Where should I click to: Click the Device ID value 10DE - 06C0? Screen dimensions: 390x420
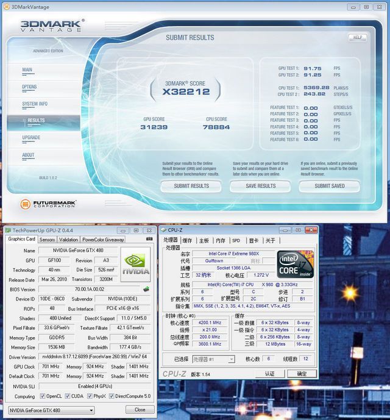pyautogui.click(x=52, y=299)
